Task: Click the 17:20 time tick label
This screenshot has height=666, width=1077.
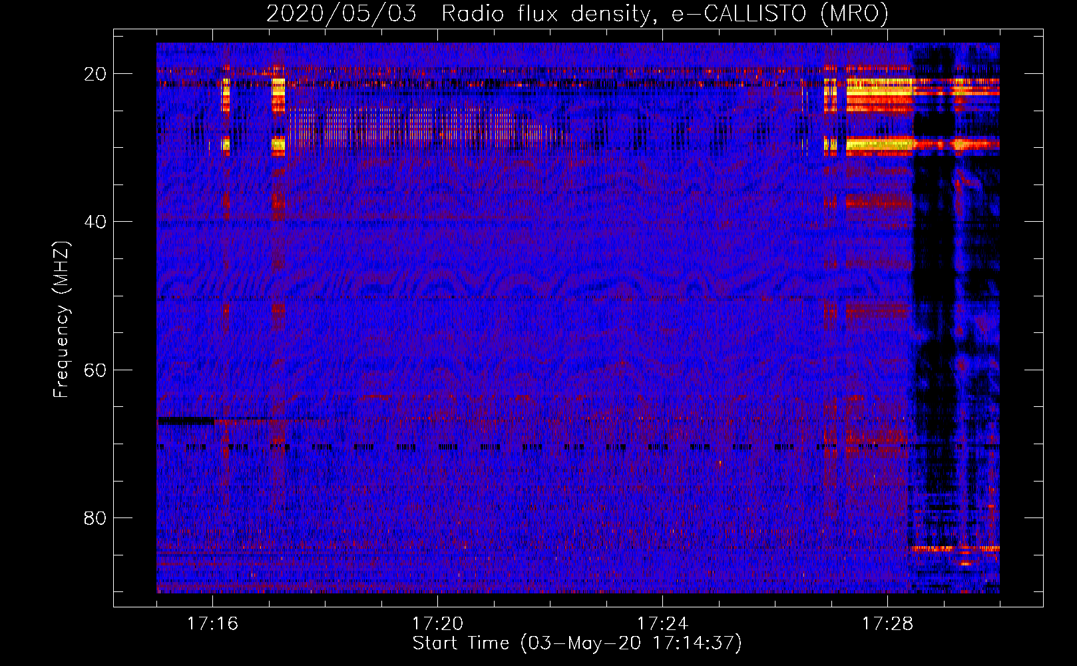Action: (437, 624)
